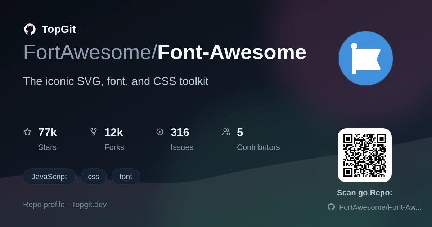Click the Issues label
Viewport: 432px width, 227px height.
coord(182,147)
